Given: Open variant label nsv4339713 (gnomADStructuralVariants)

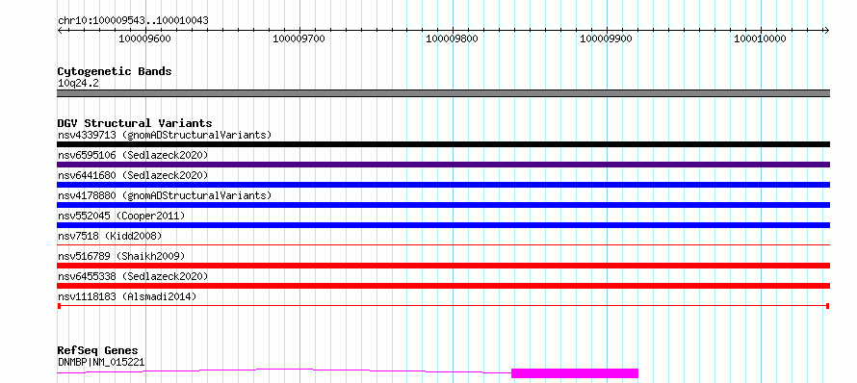Looking at the screenshot, I should (x=165, y=135).
